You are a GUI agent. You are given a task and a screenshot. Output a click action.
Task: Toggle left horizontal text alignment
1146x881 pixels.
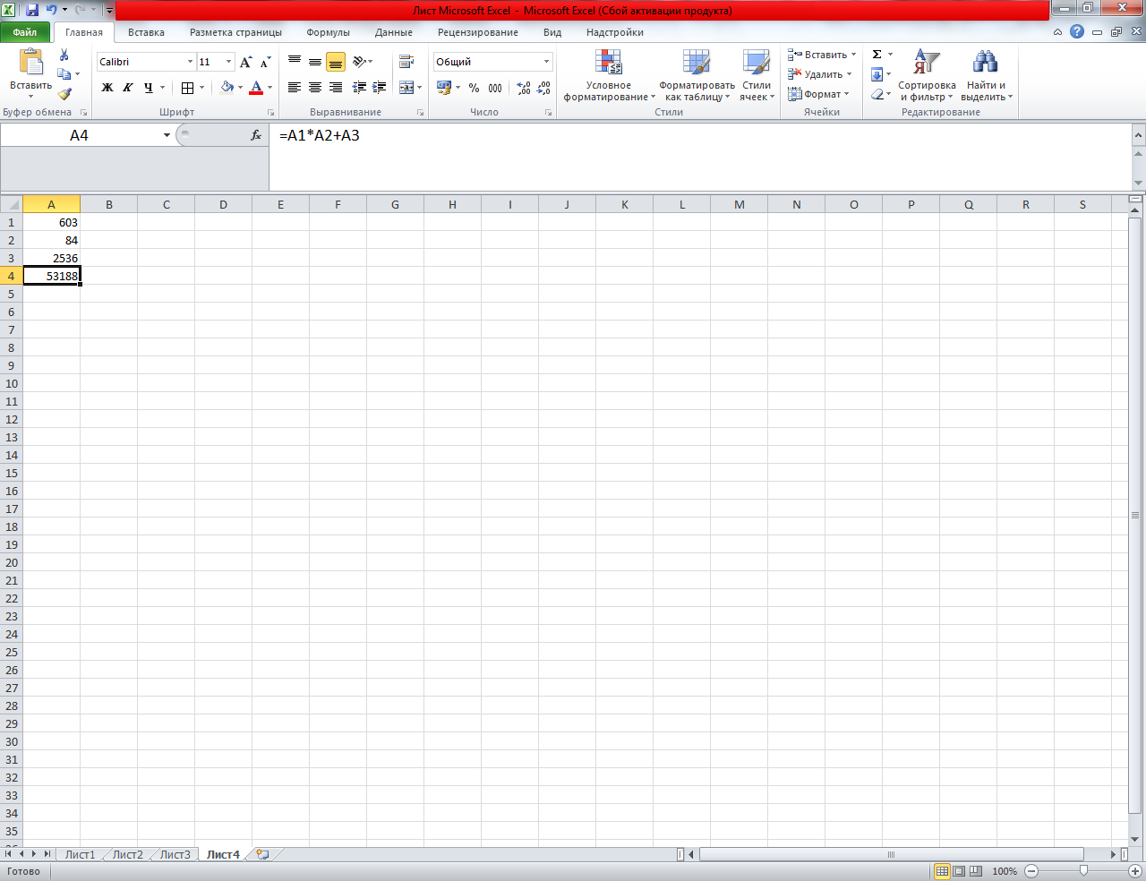tap(295, 88)
